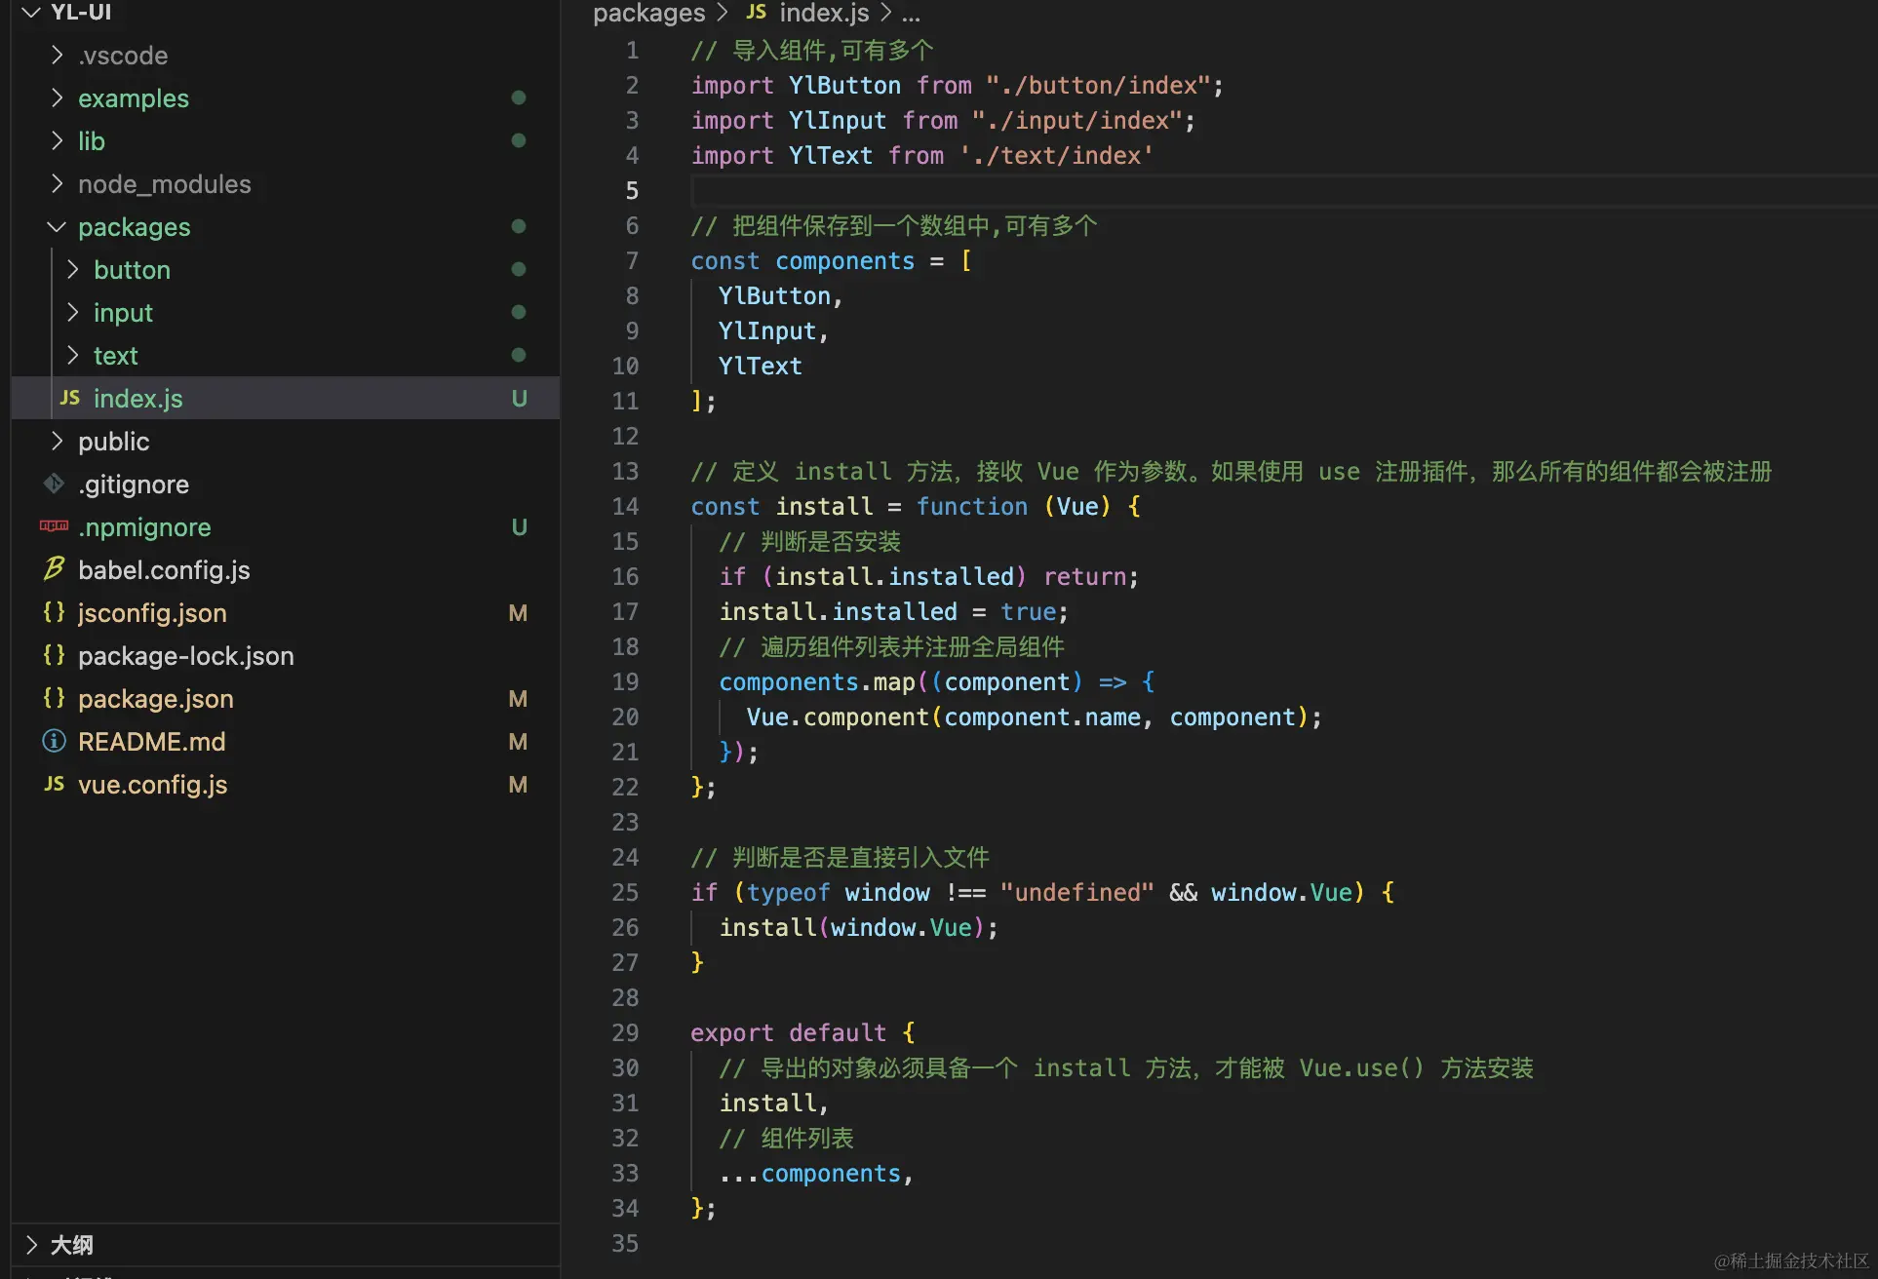Open the examples folder
This screenshot has height=1279, width=1878.
[x=134, y=97]
